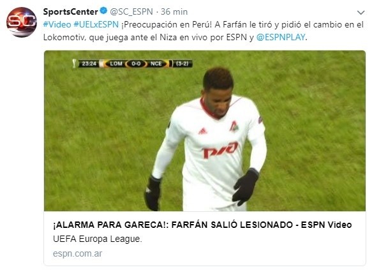Visit the espn.com.ar domain link
The width and height of the screenshot is (372, 270).
point(78,253)
